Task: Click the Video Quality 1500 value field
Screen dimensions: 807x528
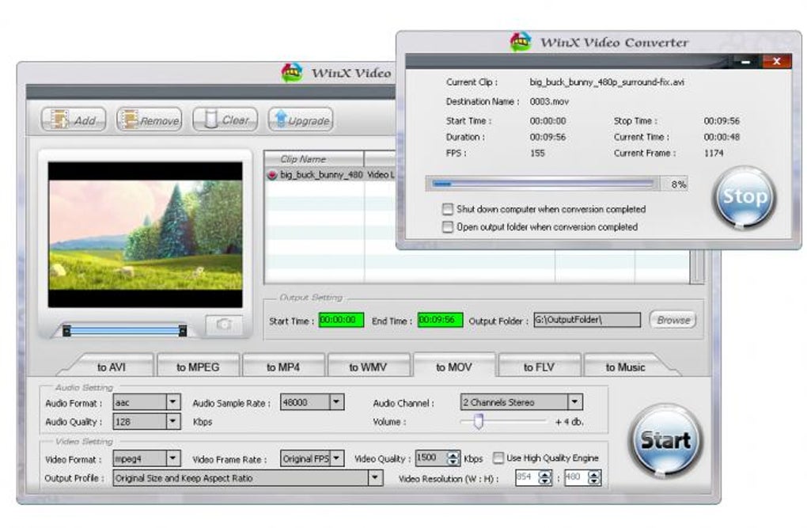Action: [x=431, y=458]
